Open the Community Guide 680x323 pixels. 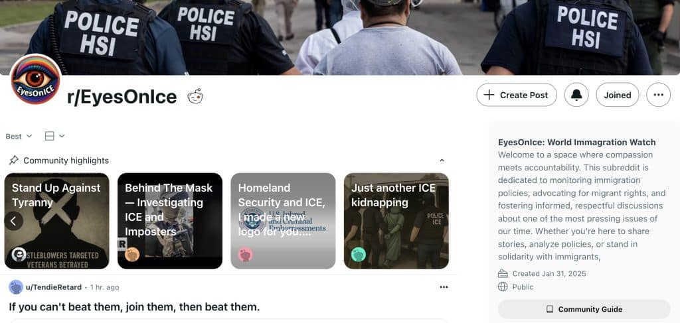(x=584, y=309)
